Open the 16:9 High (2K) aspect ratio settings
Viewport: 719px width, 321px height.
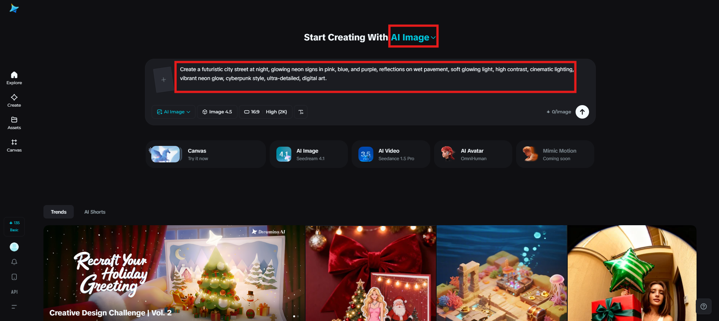click(x=266, y=112)
